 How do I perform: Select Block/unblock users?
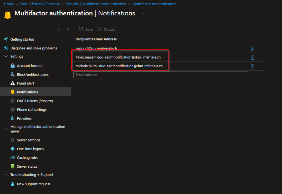(x=33, y=74)
